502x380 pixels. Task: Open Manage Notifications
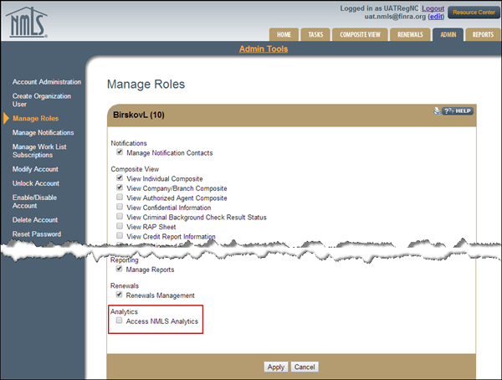[x=43, y=132]
